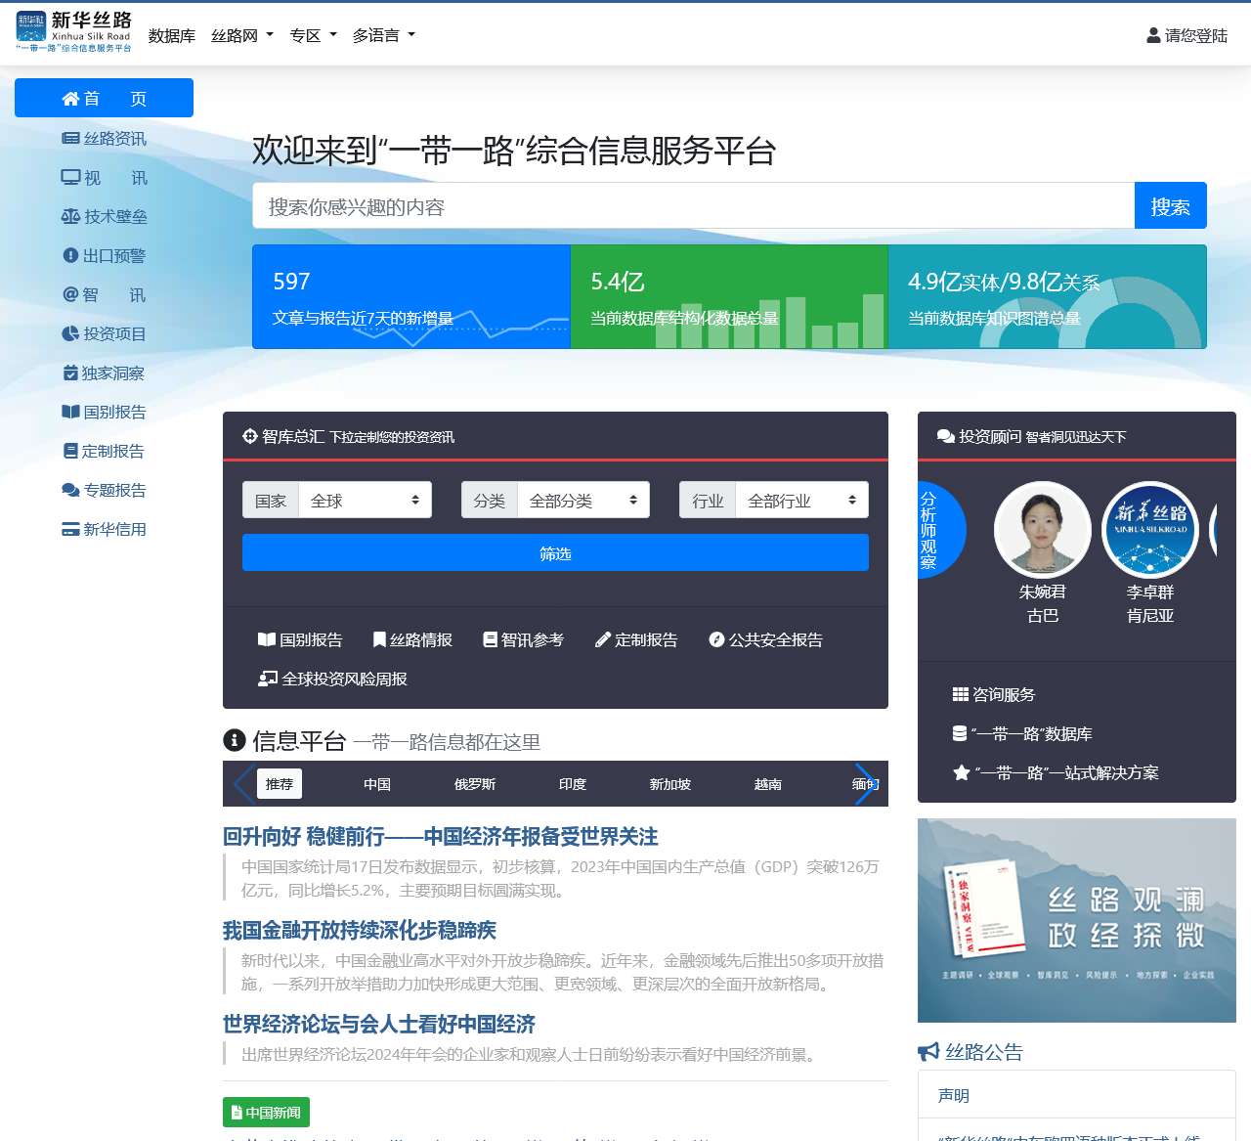The height and width of the screenshot is (1141, 1251).
Task: Open the 行业 industry dropdown
Action: point(801,500)
